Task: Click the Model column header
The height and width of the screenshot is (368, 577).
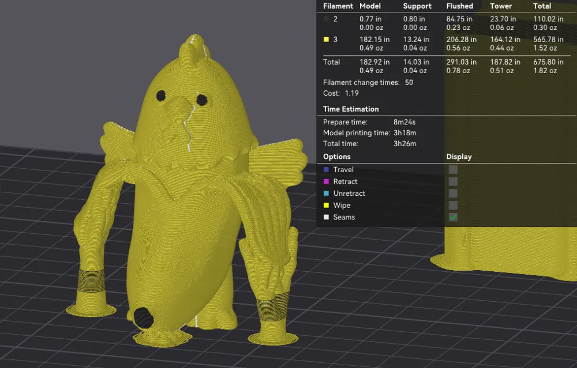Action: [370, 6]
